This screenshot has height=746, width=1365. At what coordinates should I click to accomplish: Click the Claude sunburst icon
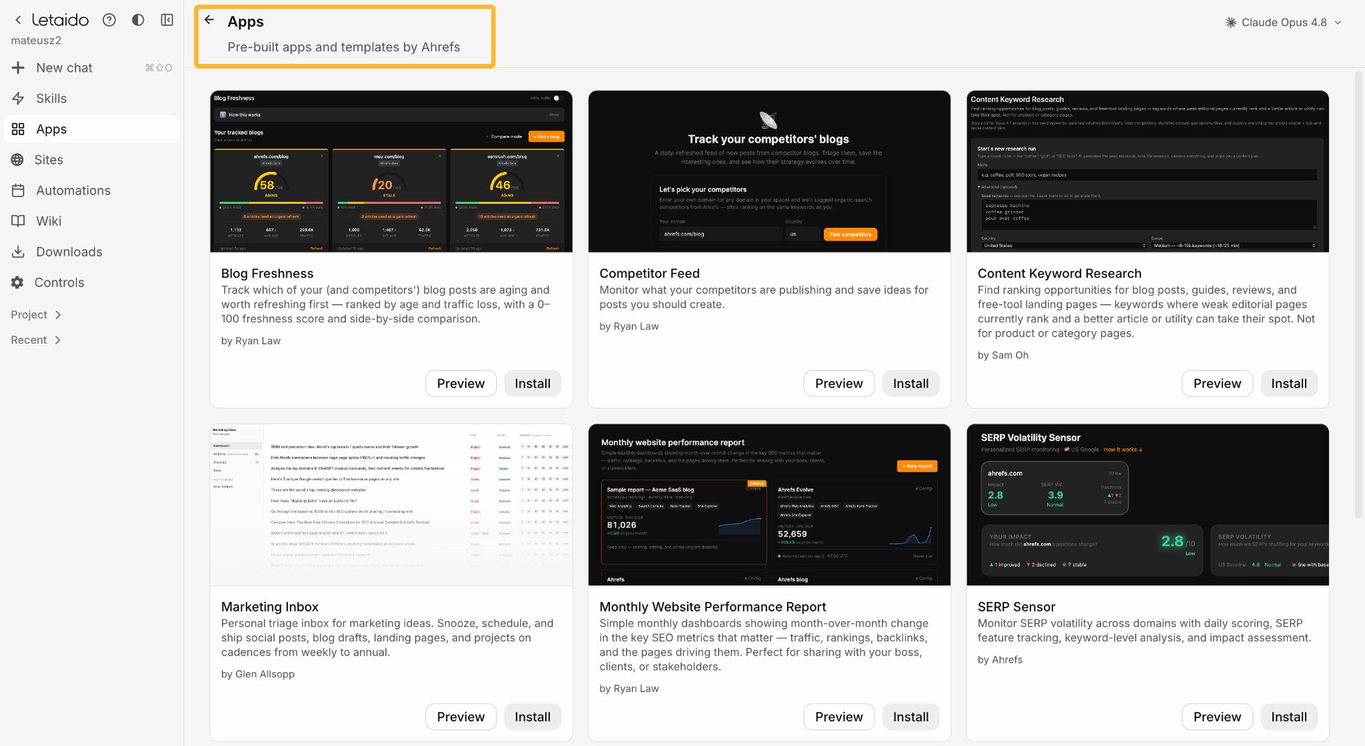click(1231, 22)
